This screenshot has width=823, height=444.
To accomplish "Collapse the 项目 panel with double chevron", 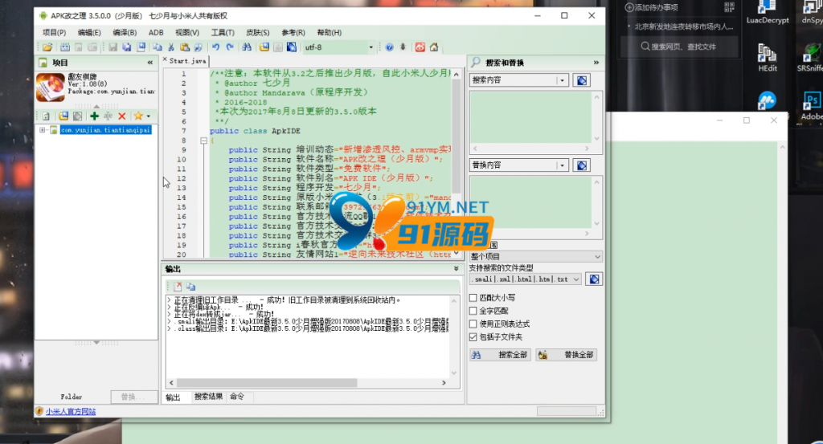I will (x=150, y=63).
